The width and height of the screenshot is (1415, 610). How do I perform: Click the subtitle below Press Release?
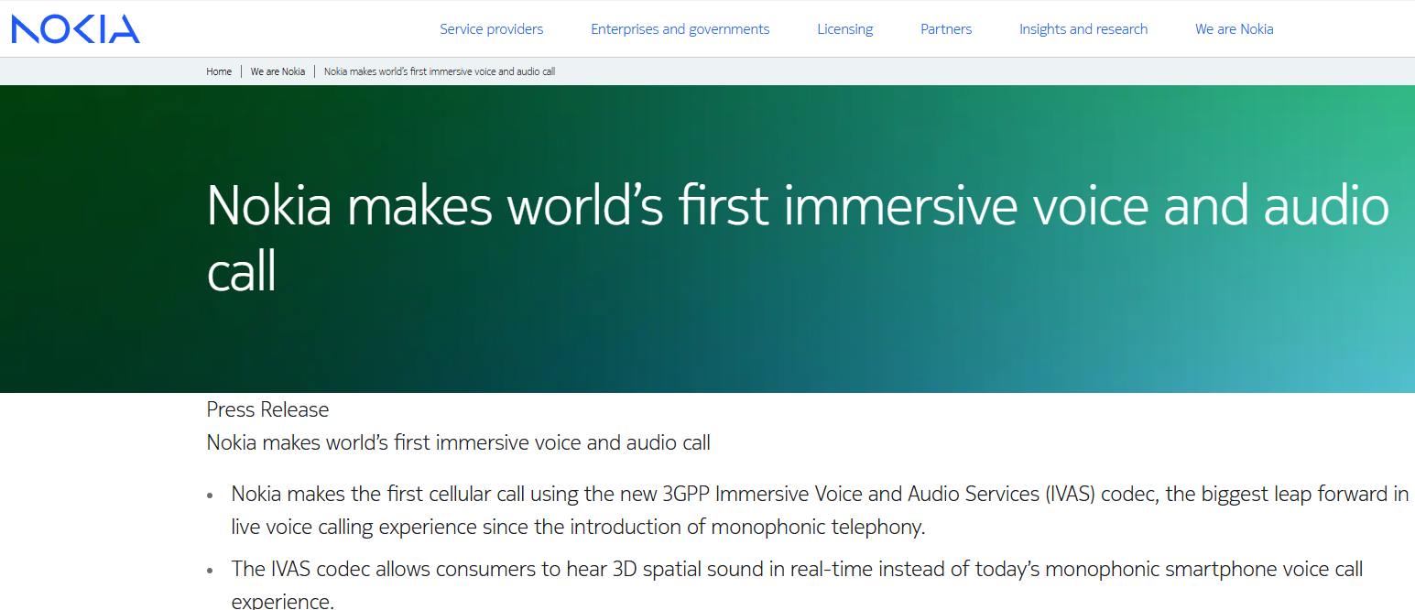click(x=459, y=443)
